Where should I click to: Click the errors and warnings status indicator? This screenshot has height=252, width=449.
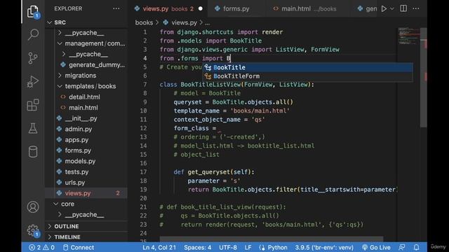42,247
